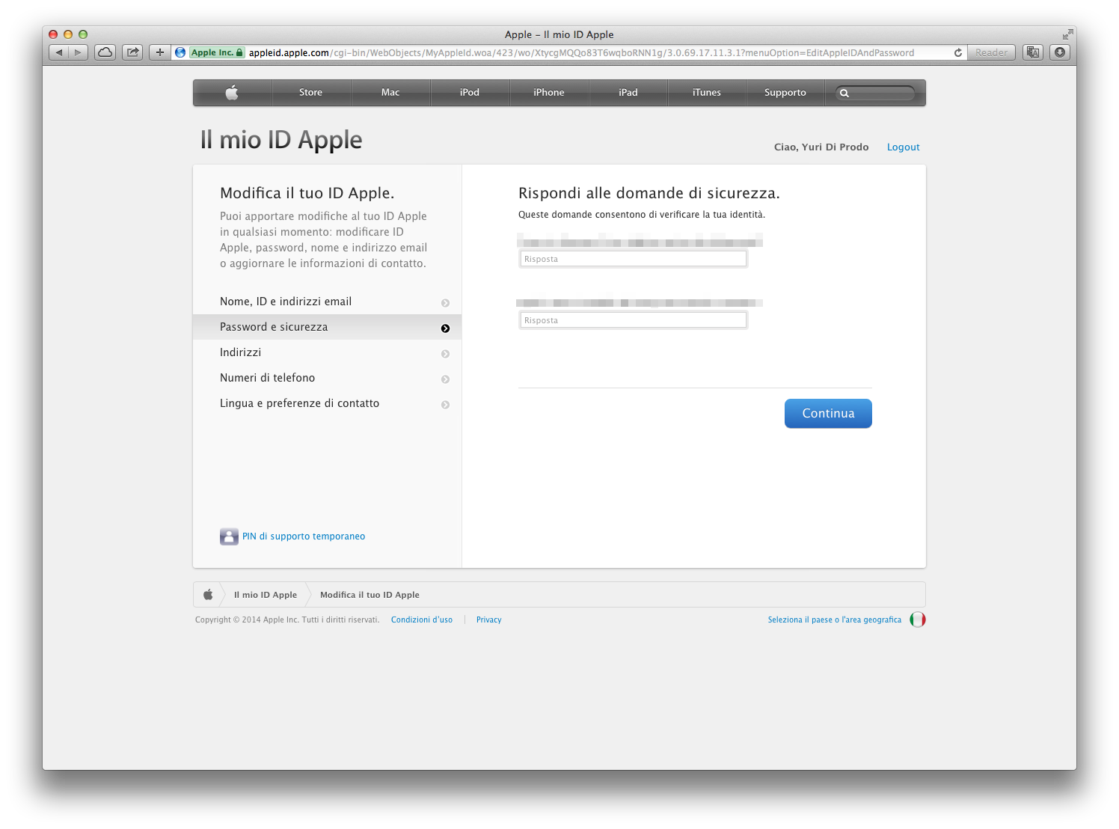Open the Numeri di telefono section

pyautogui.click(x=327, y=378)
